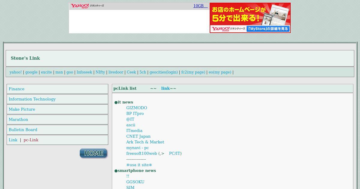Open the usa it site link

(139, 165)
